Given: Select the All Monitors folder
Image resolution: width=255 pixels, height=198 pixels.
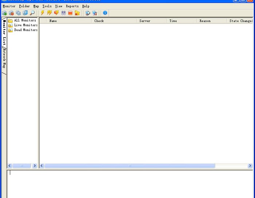Looking at the screenshot, I should click(25, 20).
